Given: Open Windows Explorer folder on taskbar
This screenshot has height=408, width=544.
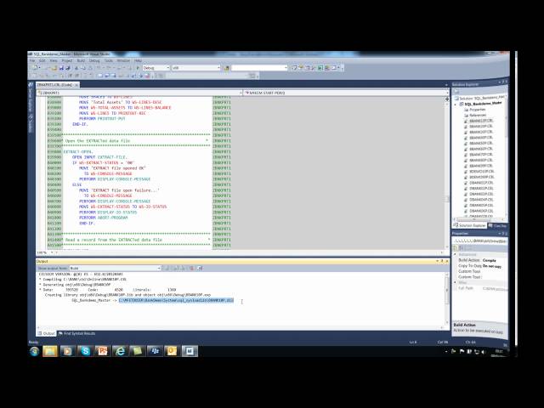Looking at the screenshot, I should pyautogui.click(x=50, y=351).
